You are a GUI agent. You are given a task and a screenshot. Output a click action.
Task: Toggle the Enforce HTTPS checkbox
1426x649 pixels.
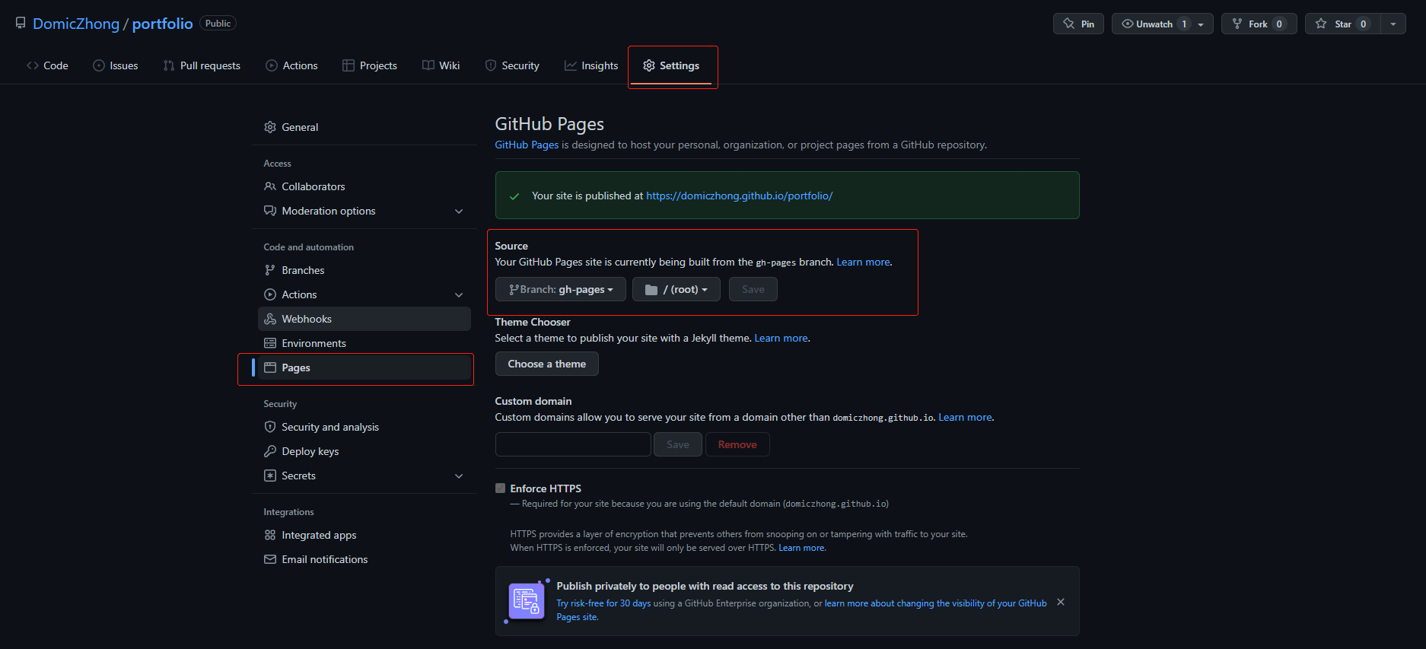pyautogui.click(x=500, y=488)
